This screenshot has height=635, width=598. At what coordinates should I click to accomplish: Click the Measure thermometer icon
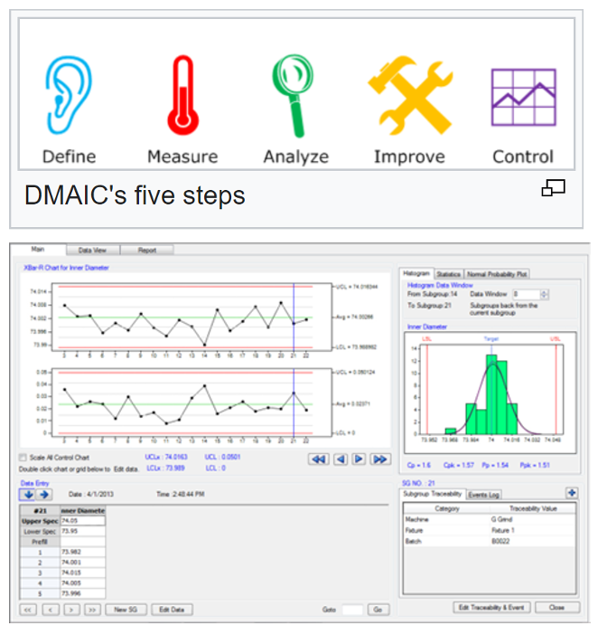point(182,94)
